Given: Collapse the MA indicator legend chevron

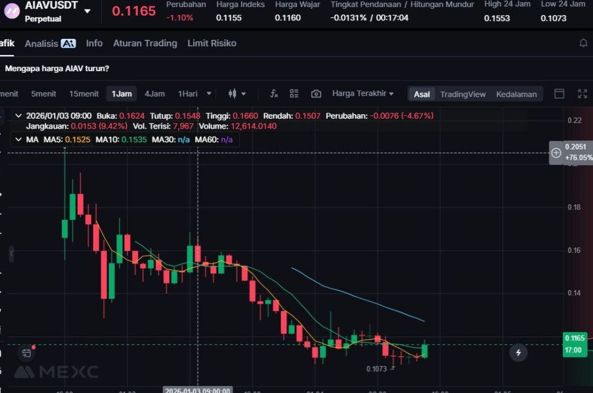Looking at the screenshot, I should click(18, 139).
